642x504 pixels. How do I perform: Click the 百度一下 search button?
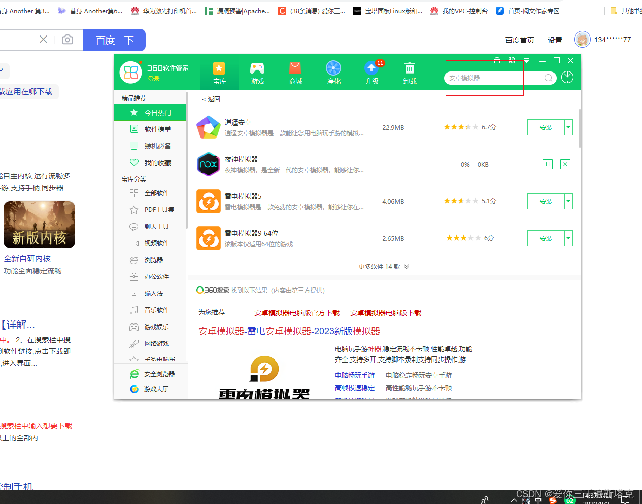tap(115, 40)
